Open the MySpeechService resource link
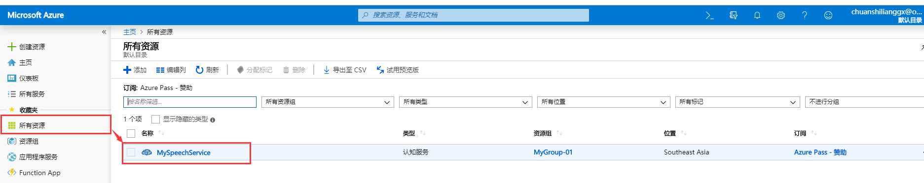The height and width of the screenshot is (183, 924). [184, 152]
